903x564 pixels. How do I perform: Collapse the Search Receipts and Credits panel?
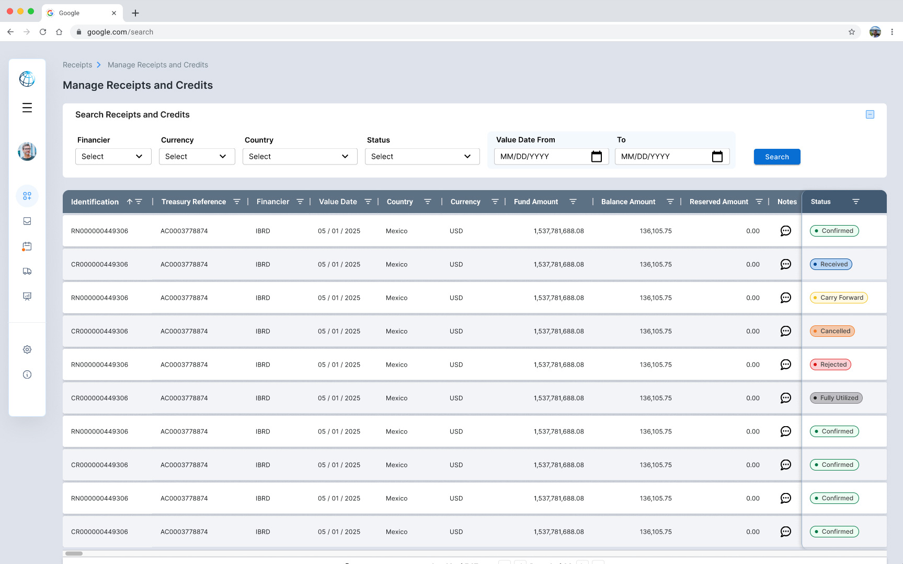(x=870, y=114)
